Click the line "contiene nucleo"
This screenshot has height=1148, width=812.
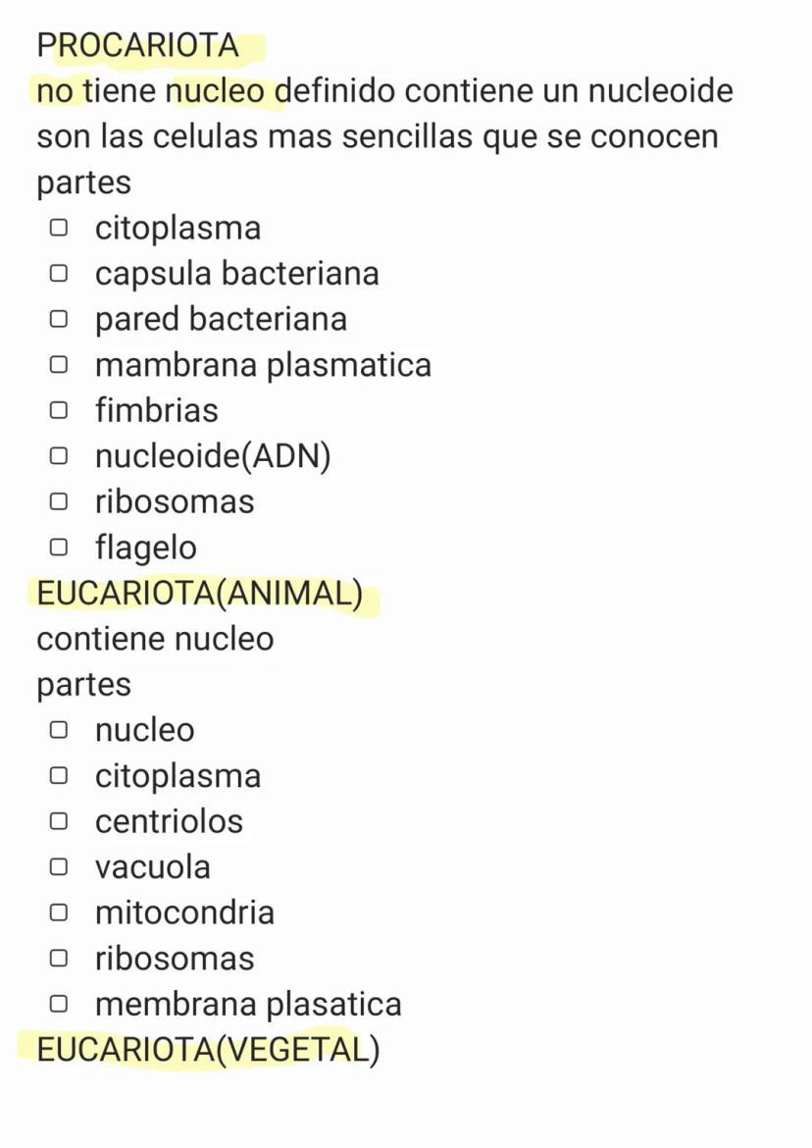(155, 639)
